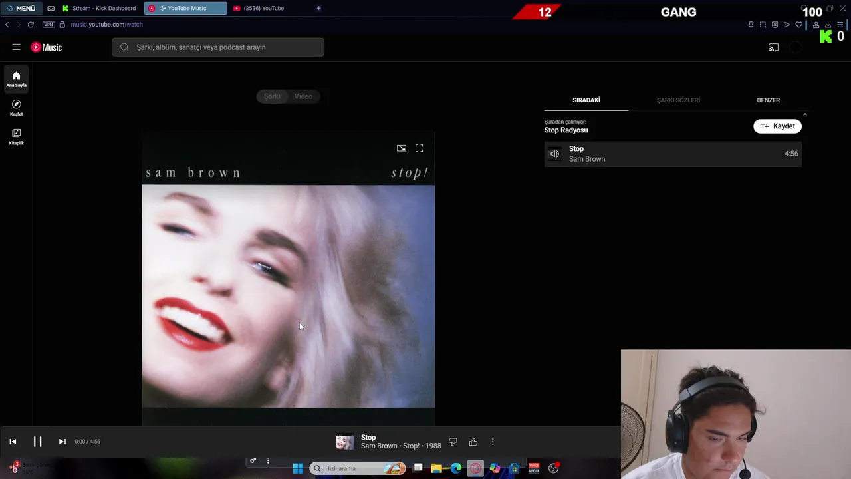851x479 pixels.
Task: Open File Explorer from taskbar
Action: click(x=437, y=468)
